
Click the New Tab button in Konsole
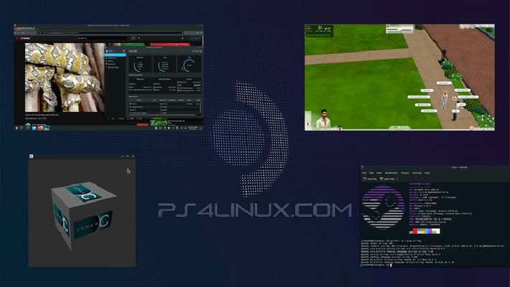point(370,179)
